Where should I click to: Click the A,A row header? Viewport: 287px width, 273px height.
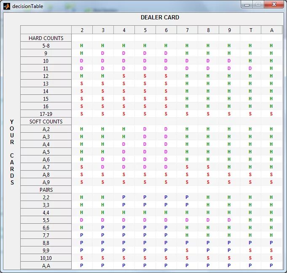46,266
